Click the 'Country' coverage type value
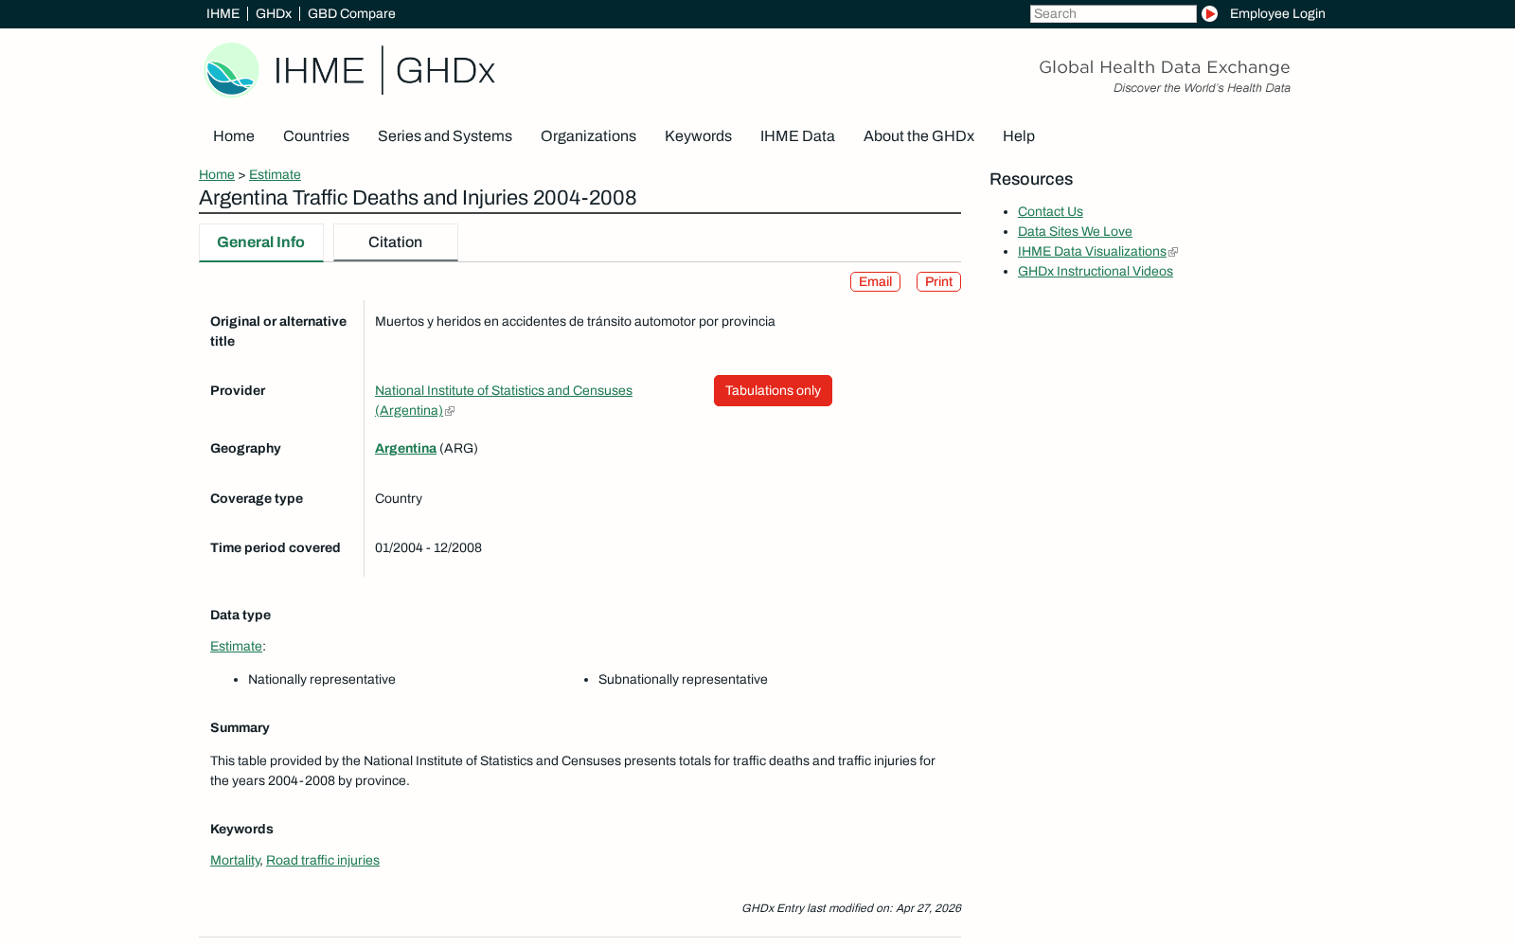1515x947 pixels. [399, 499]
